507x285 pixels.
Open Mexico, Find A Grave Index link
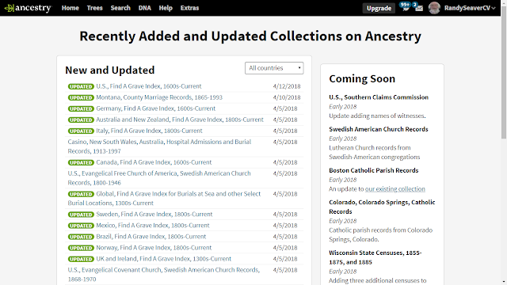[153, 225]
